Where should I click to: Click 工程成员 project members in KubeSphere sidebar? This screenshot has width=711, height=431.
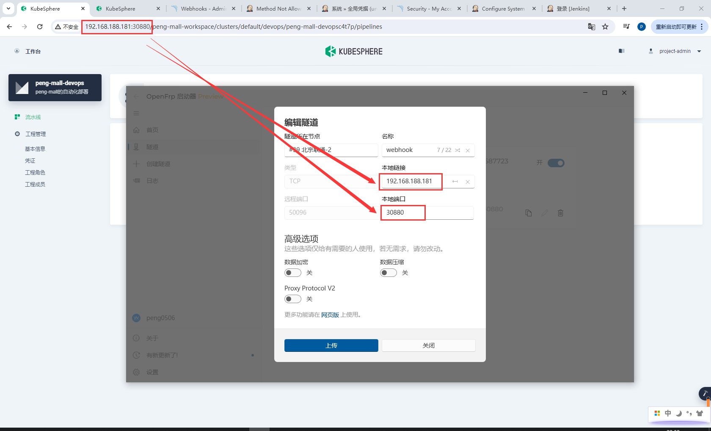tap(35, 185)
